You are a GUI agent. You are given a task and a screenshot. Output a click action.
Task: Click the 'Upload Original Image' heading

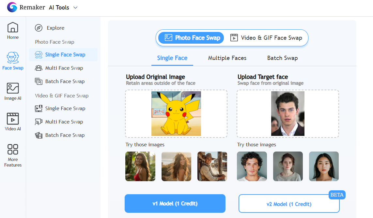point(155,77)
